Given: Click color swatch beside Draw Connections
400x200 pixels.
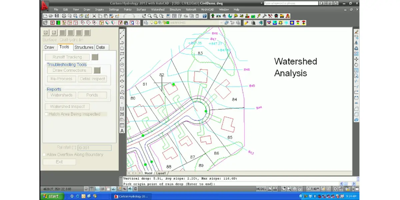Looking at the screenshot, I should (97, 70).
